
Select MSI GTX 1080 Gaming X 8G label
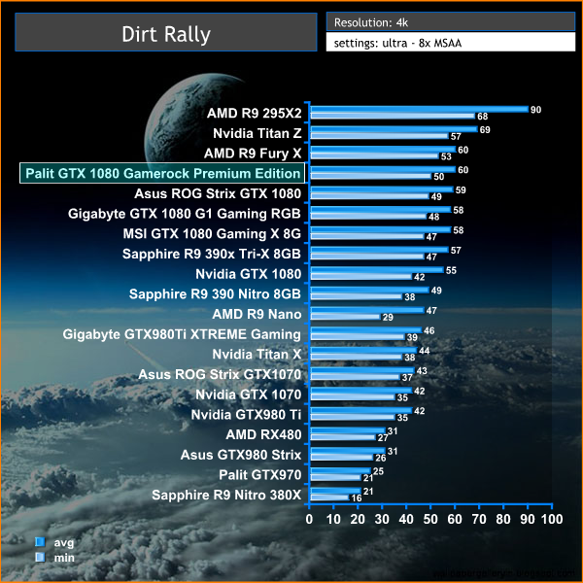[212, 233]
